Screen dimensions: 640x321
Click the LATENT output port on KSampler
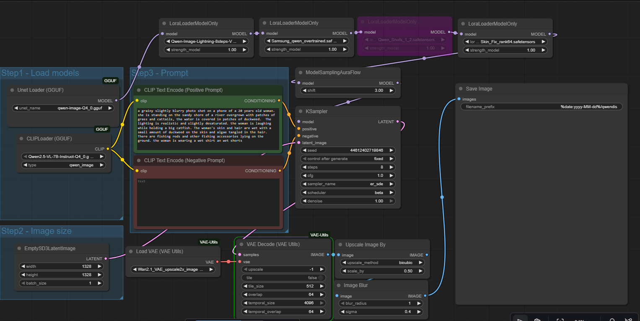tap(397, 122)
